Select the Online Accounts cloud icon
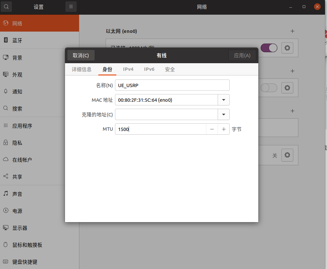The width and height of the screenshot is (327, 269). point(6,159)
